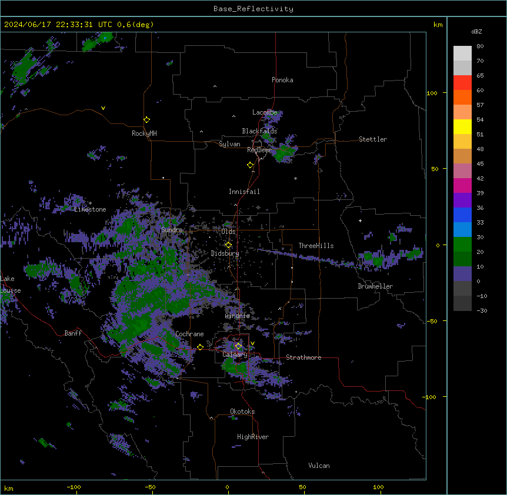507x495 pixels.
Task: Click the white plus marker north of Drumheller
Action: (x=360, y=220)
